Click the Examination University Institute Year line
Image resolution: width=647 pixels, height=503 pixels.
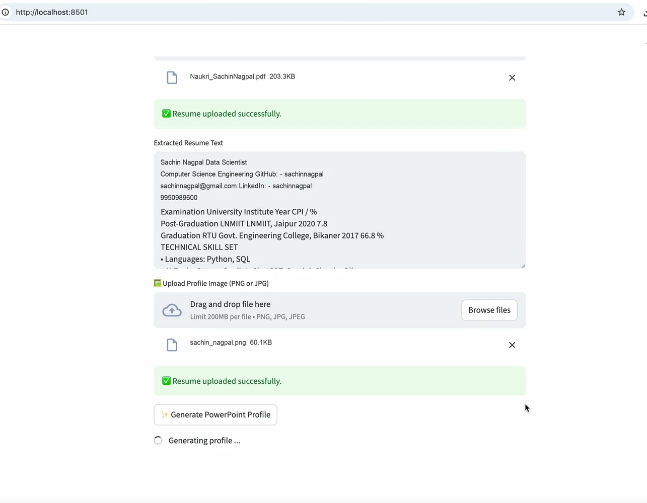coord(239,212)
